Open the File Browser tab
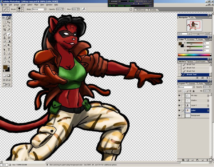 click(141, 10)
